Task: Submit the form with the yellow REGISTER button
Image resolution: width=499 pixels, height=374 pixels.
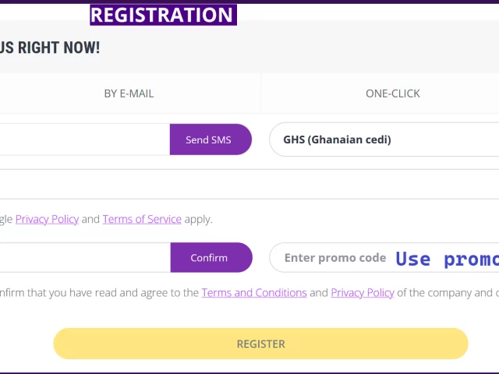Action: pyautogui.click(x=260, y=344)
